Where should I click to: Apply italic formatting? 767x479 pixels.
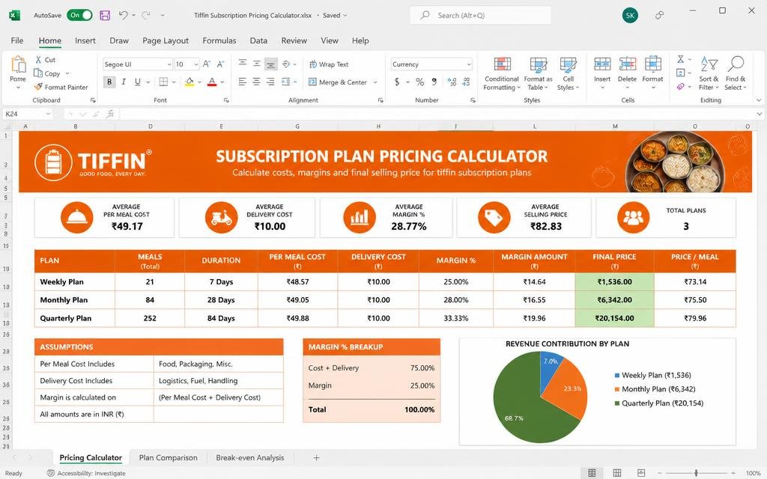click(x=124, y=82)
